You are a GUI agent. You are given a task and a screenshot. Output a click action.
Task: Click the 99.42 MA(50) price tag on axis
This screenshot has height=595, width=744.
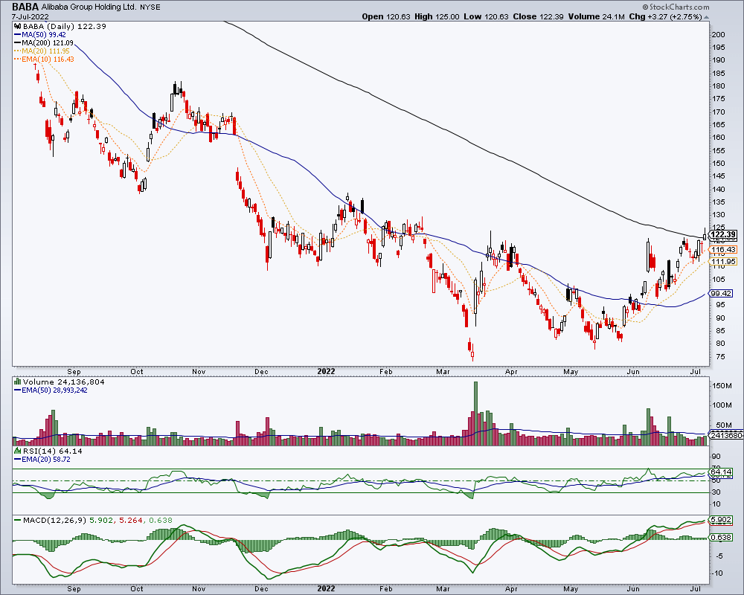click(x=722, y=294)
